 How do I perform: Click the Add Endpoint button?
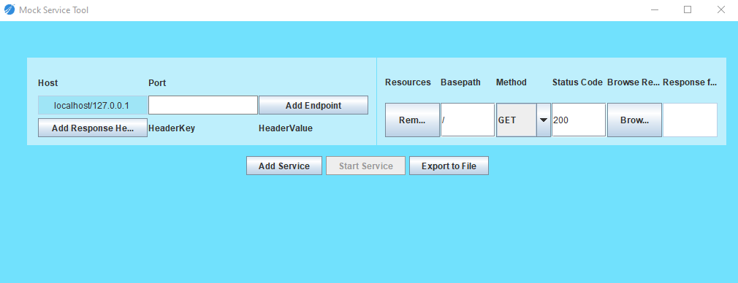(x=313, y=105)
